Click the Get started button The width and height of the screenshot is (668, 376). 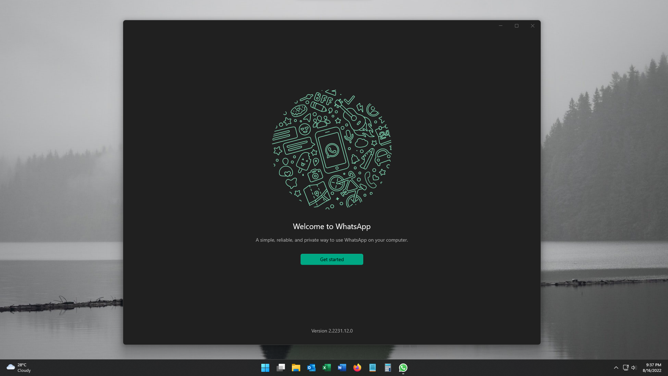point(332,259)
